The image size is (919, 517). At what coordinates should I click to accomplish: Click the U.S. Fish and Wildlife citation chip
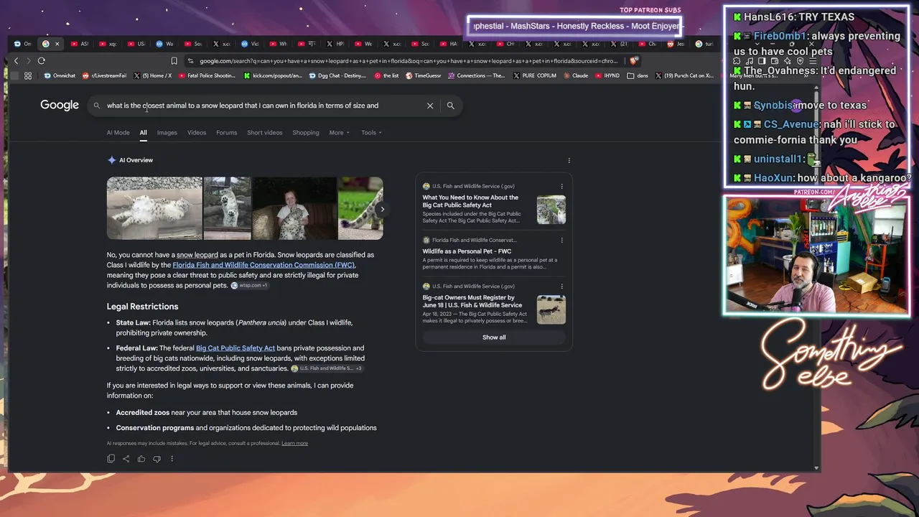[327, 368]
